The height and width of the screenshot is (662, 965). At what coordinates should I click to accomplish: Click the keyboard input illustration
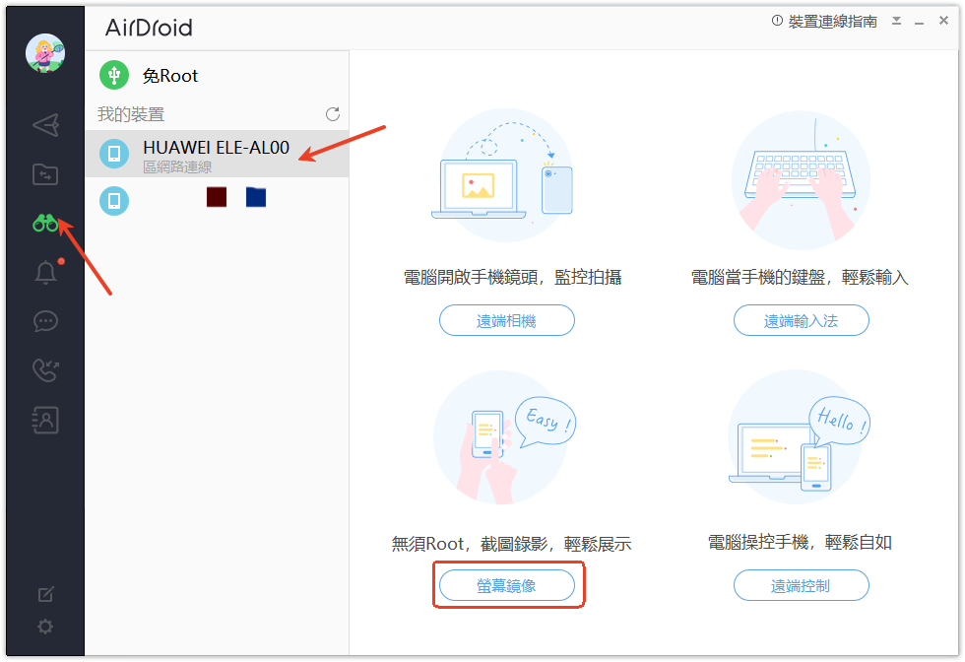pyautogui.click(x=800, y=180)
